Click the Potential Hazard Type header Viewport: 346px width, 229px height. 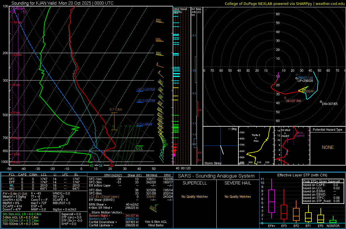(328, 130)
